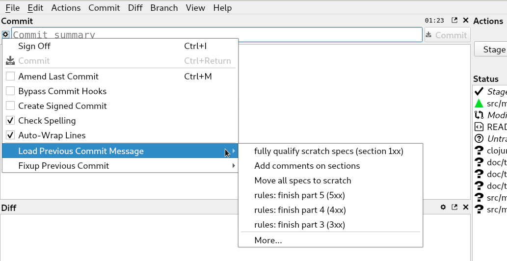Open the Commit menu in menu bar
Image resolution: width=507 pixels, height=261 pixels.
click(x=104, y=8)
